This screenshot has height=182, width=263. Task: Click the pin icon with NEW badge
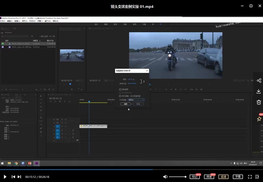259,119
